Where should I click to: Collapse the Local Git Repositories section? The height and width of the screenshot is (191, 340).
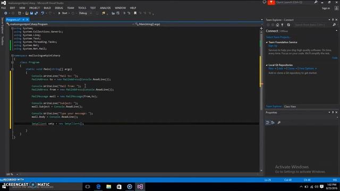tap(267, 65)
